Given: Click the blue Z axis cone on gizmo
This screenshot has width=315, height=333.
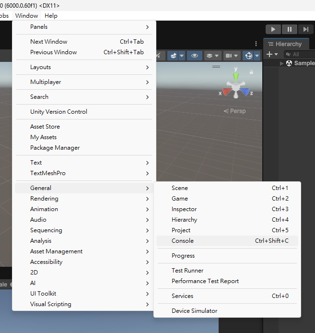Looking at the screenshot, I should point(245,92).
